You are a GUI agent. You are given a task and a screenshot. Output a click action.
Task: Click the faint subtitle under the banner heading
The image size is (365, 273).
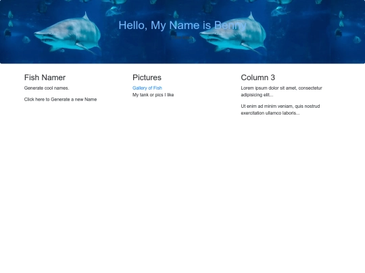182,37
